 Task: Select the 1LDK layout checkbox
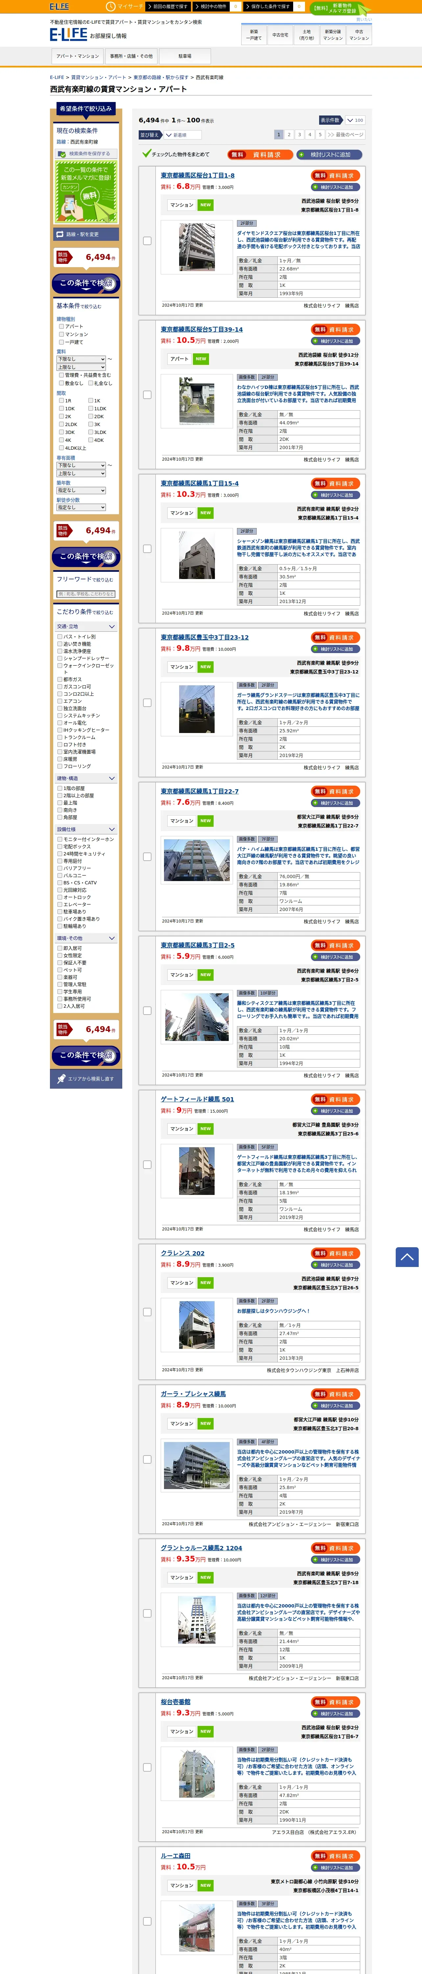tap(90, 408)
